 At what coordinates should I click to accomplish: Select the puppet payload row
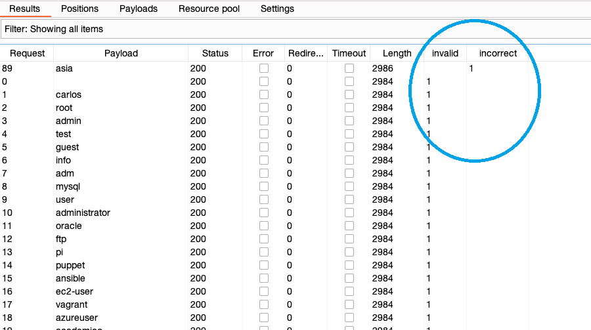pyautogui.click(x=295, y=265)
